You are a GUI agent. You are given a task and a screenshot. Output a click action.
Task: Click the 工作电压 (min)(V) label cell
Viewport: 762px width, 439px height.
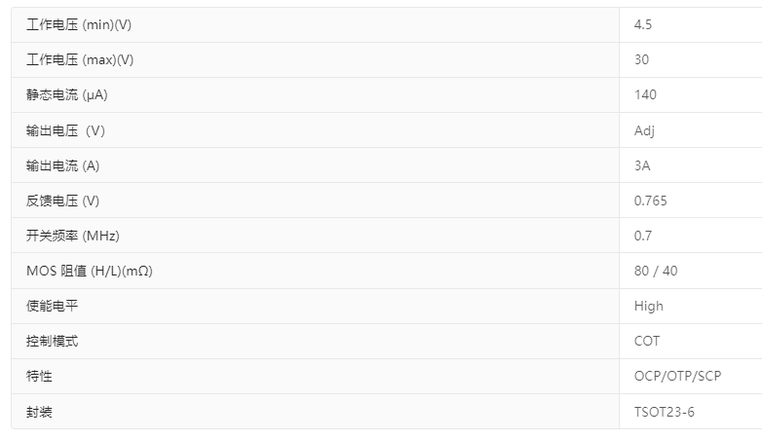[x=80, y=24]
